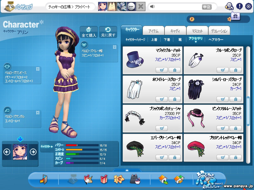Preview the black ribbon headband image
The width and height of the screenshot is (254, 190).
point(135,118)
